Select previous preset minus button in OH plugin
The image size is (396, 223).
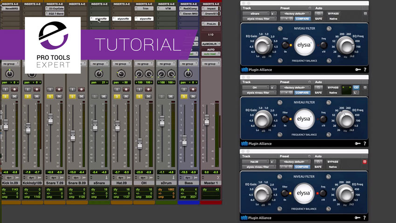tap(282, 93)
